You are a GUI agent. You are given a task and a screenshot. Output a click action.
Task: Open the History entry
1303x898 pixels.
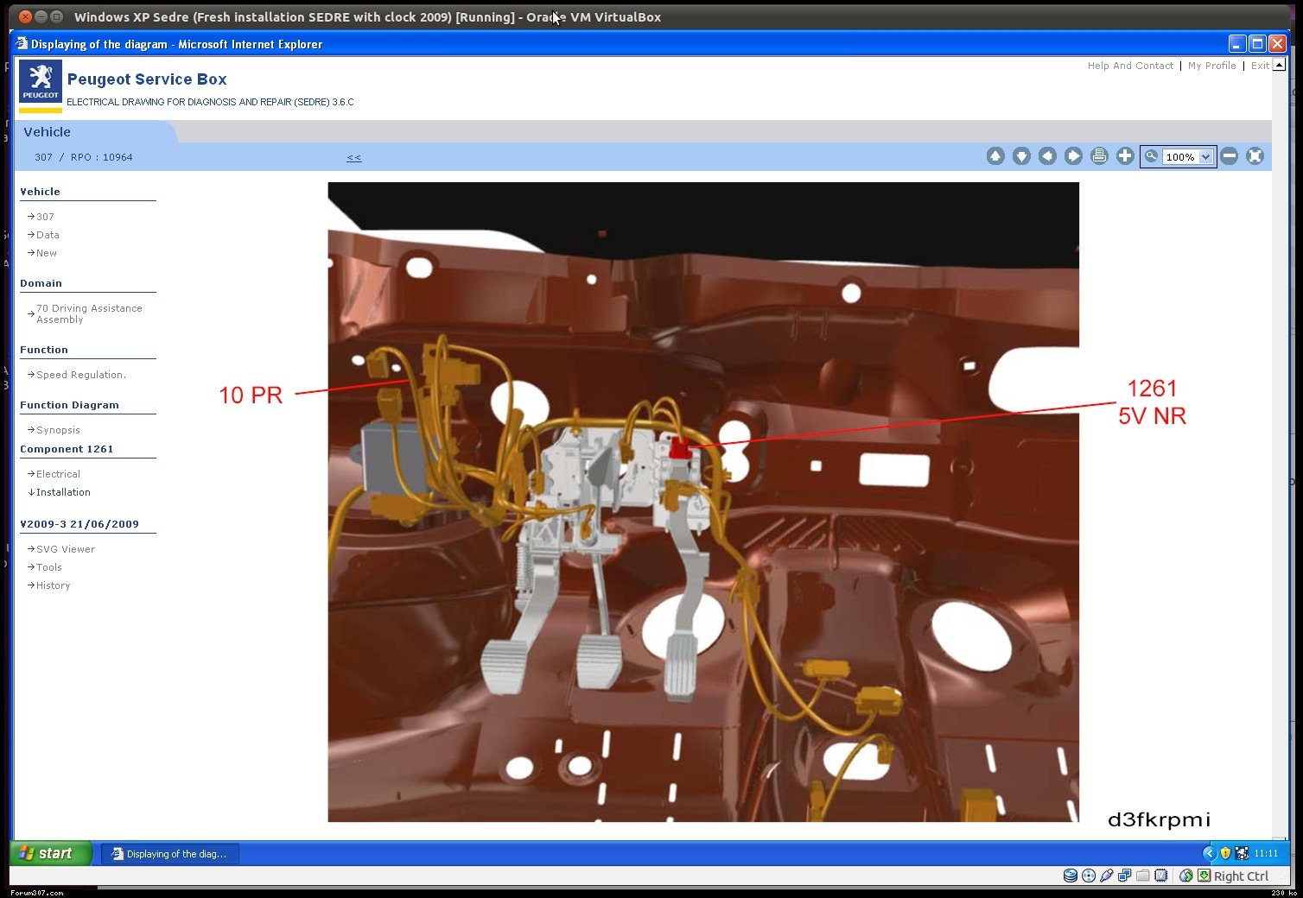pyautogui.click(x=54, y=585)
